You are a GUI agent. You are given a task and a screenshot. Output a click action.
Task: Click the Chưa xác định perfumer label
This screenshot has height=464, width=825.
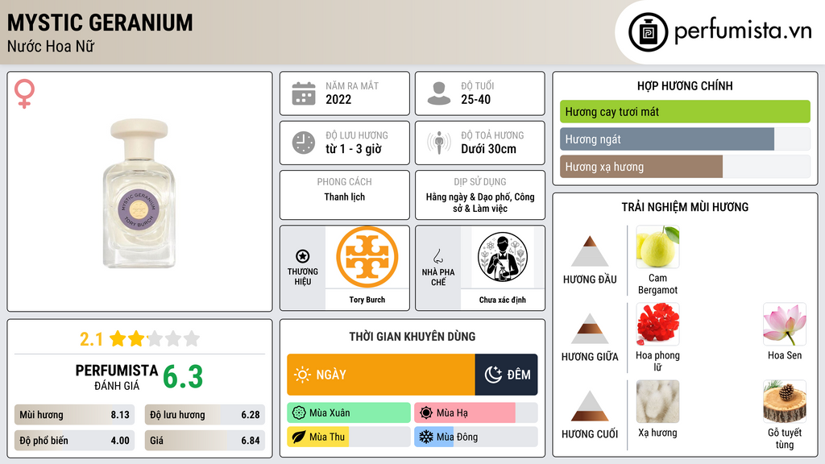coord(503,300)
